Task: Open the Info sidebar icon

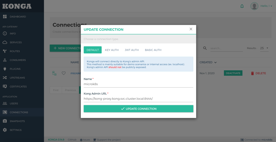Action: click(x=5, y=34)
